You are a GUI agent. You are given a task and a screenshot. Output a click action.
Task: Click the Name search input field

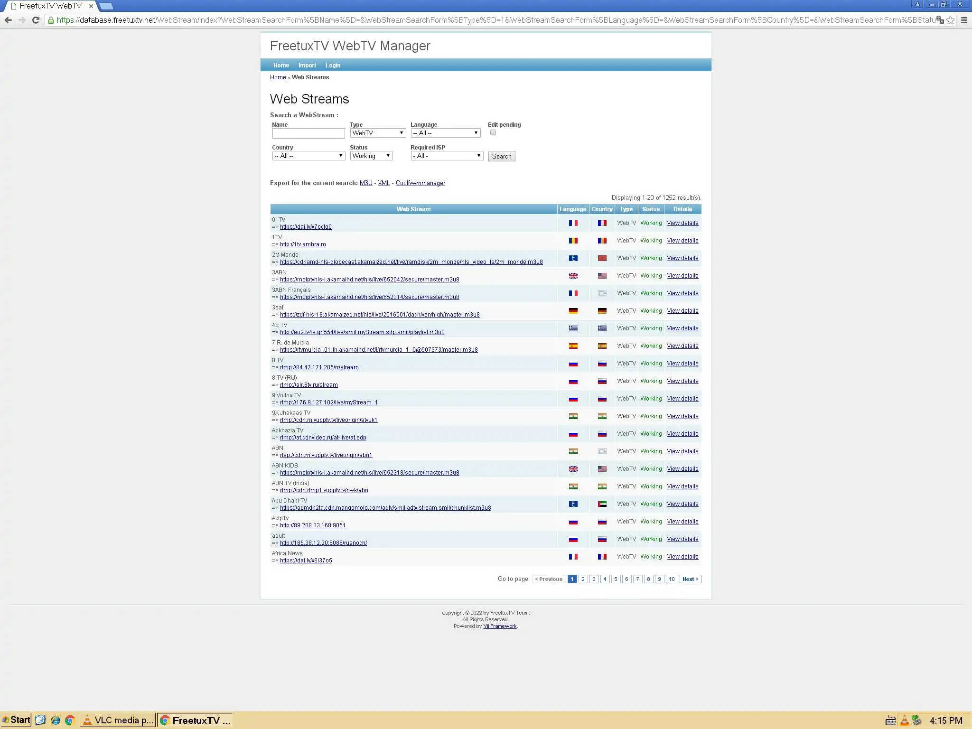[x=308, y=133]
